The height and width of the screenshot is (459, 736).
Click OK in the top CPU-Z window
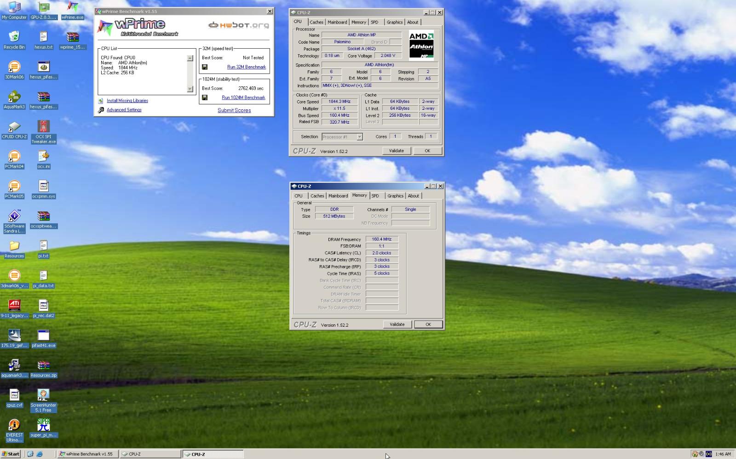tap(427, 151)
